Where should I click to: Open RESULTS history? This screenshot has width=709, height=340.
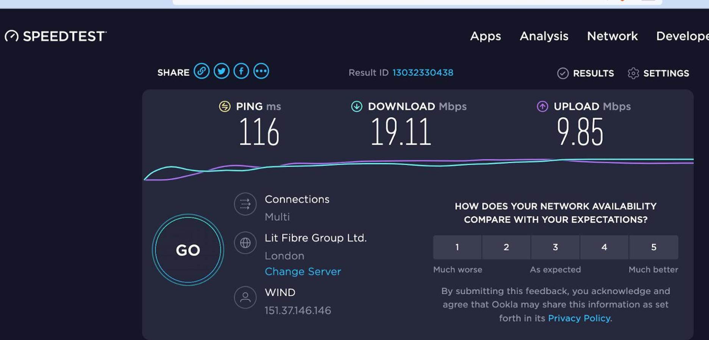coord(593,73)
